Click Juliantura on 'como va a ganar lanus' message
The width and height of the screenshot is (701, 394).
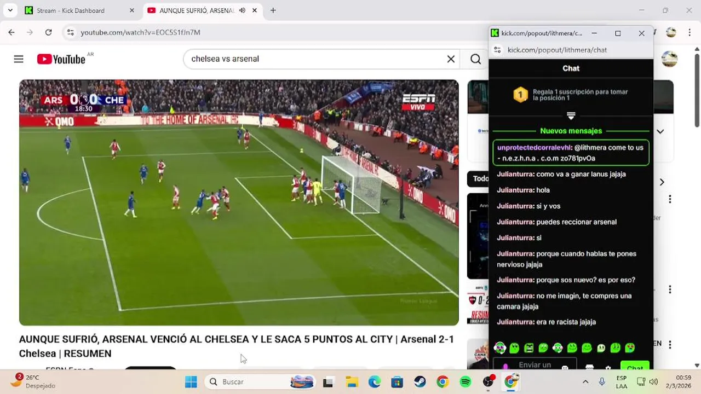click(515, 174)
